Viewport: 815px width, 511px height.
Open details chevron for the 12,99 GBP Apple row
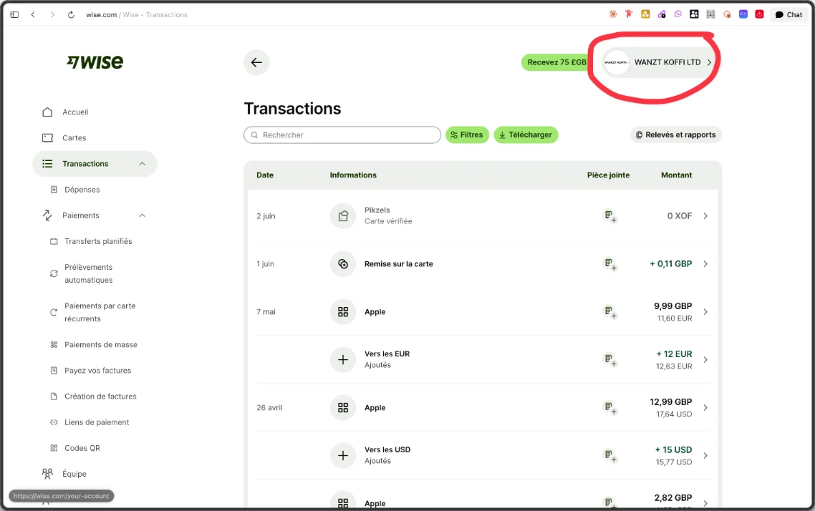tap(705, 408)
